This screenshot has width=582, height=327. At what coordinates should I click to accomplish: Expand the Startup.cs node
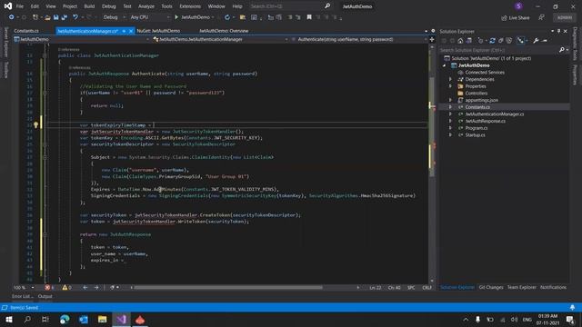point(450,135)
